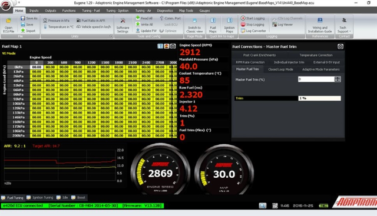Launch the Log Converter

pyautogui.click(x=253, y=31)
